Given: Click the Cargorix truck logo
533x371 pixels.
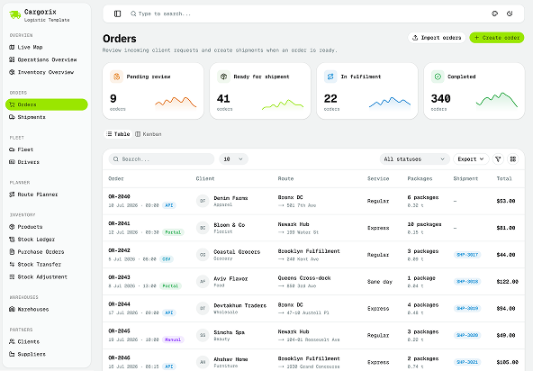Looking at the screenshot, I should (14, 15).
